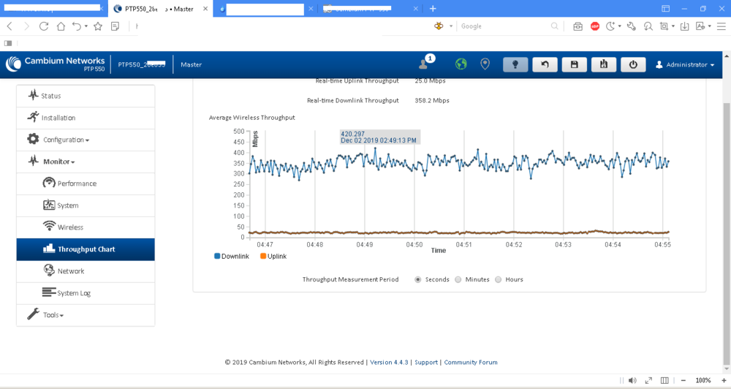Click the Version 4.4.3 link

pyautogui.click(x=388, y=362)
